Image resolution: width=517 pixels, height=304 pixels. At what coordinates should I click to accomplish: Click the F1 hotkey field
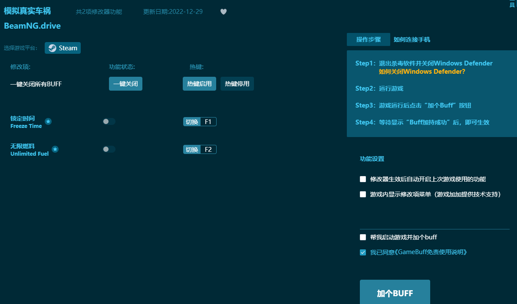pos(208,122)
